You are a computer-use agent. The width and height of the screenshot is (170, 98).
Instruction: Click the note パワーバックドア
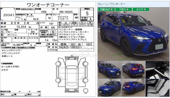(x=11, y=53)
